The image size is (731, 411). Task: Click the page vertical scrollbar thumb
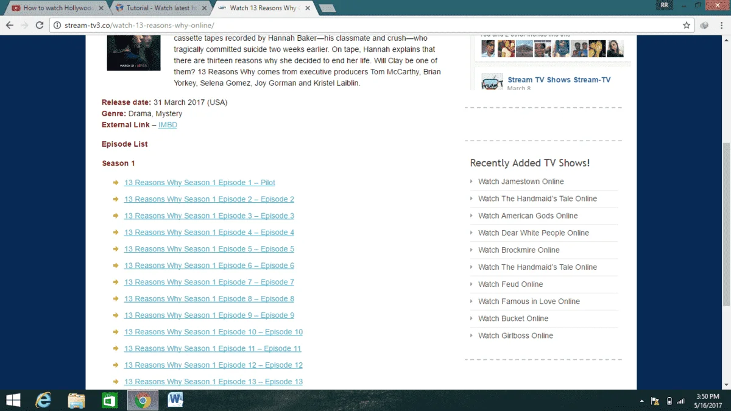point(726,225)
